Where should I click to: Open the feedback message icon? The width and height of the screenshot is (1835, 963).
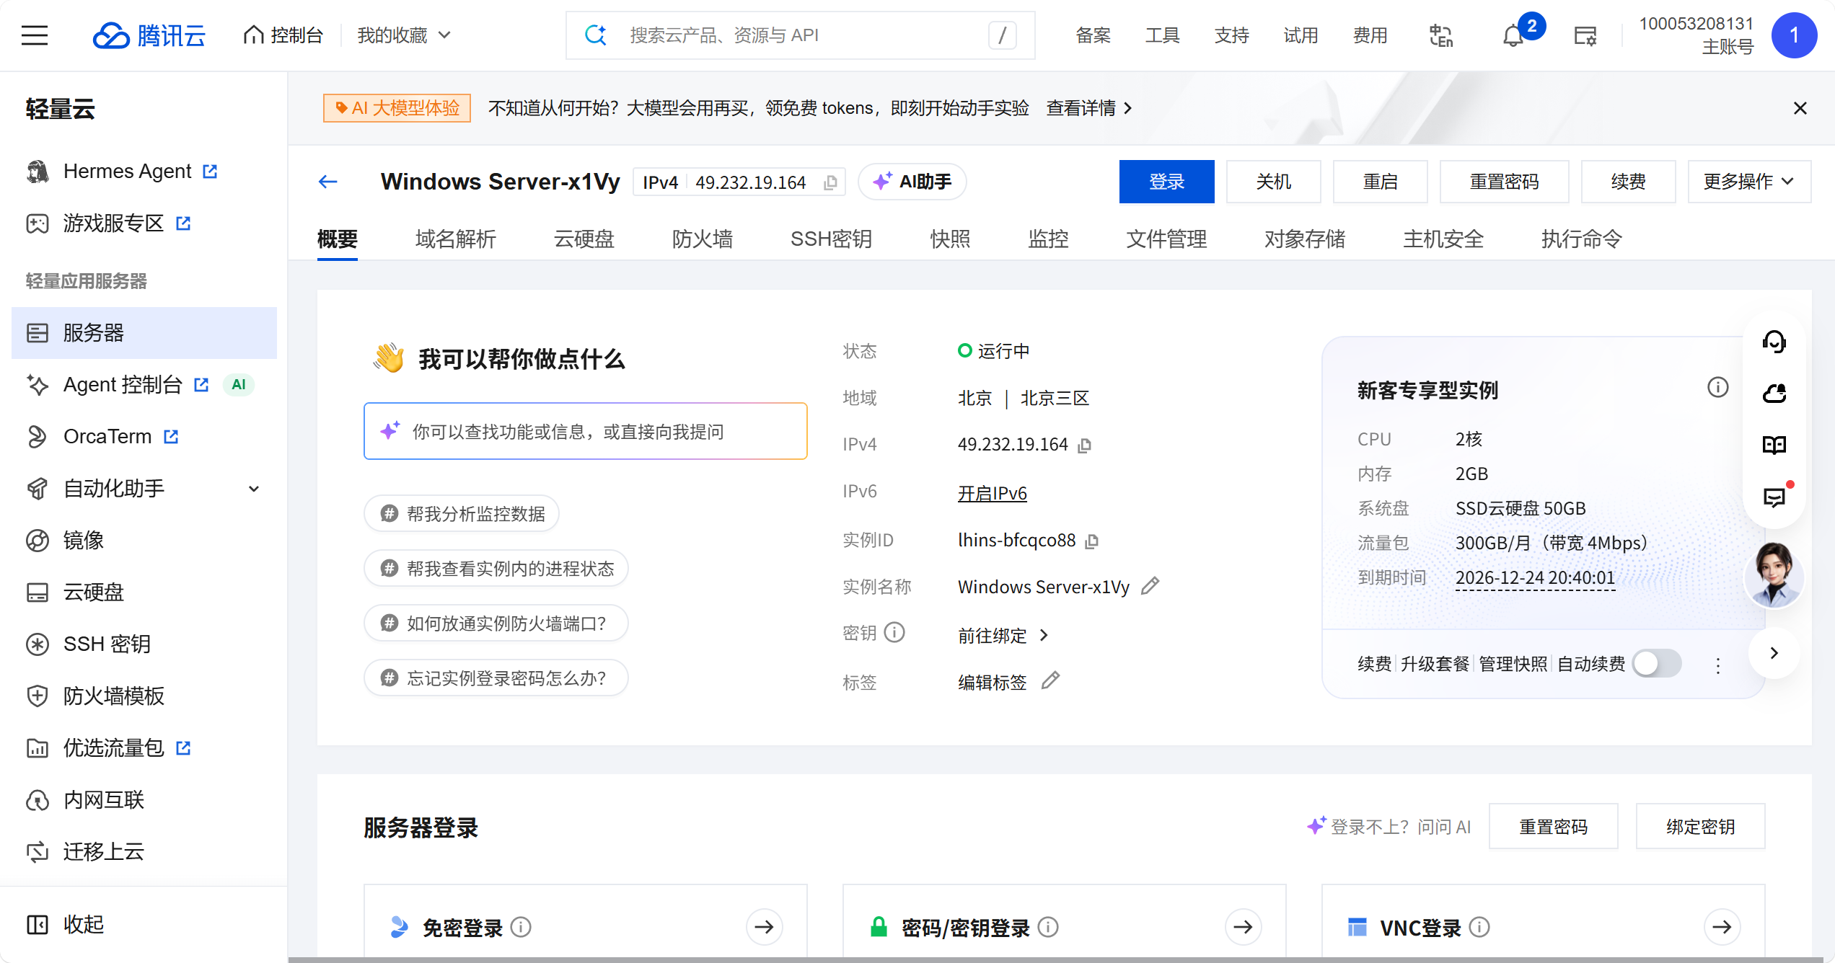point(1774,497)
